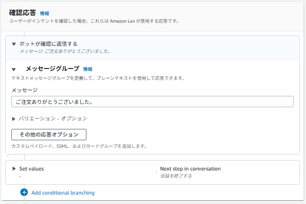The width and height of the screenshot is (306, 204).
Task: Click the Add conditional branching text link
Action: pos(63,193)
